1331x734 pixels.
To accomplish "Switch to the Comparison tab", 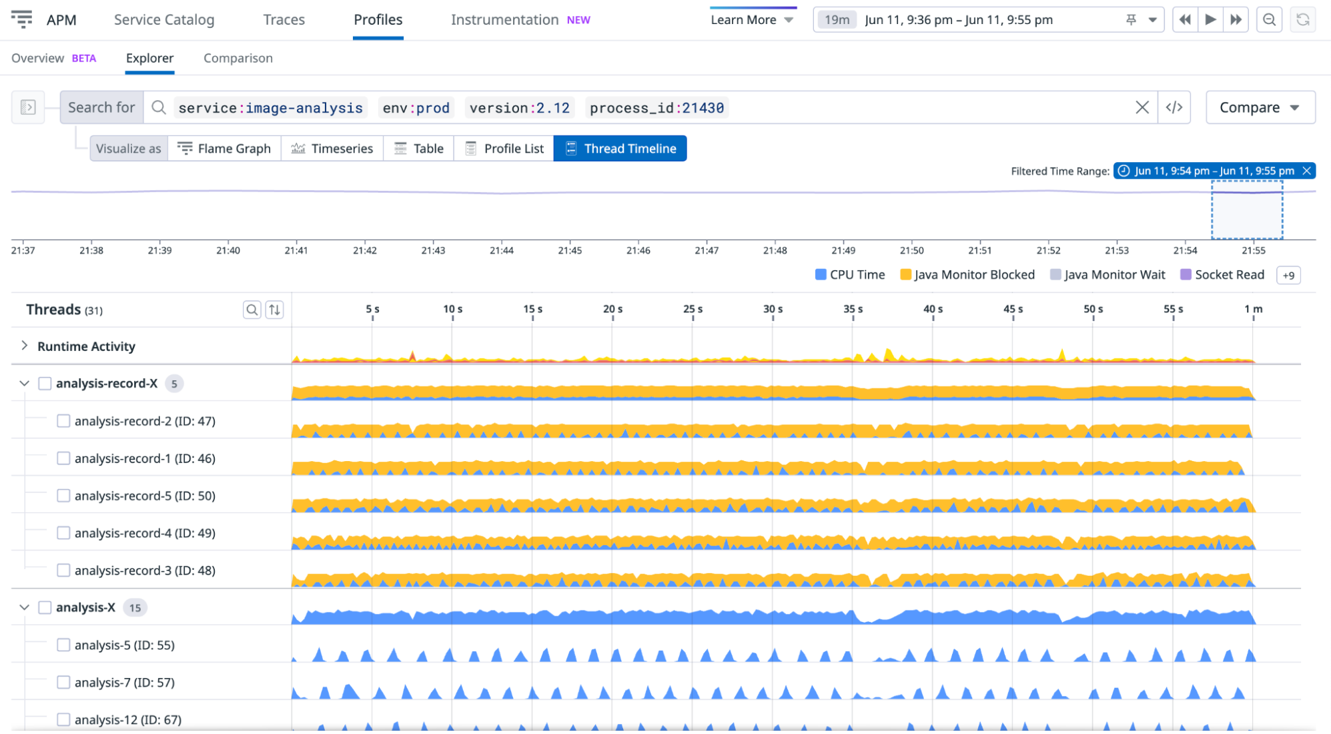I will pyautogui.click(x=238, y=58).
